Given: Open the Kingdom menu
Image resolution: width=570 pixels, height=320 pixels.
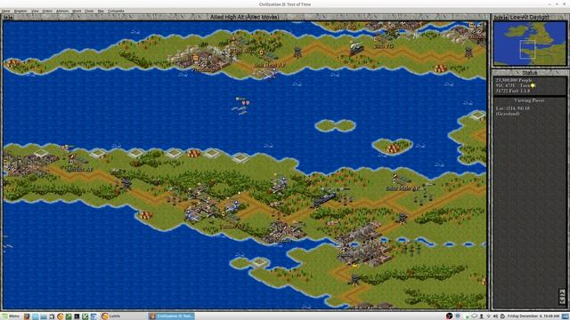Looking at the screenshot, I should tap(20, 11).
